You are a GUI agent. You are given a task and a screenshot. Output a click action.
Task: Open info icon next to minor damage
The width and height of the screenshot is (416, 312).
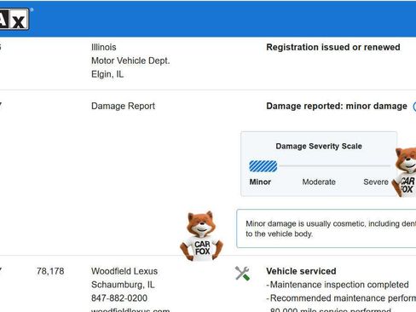click(x=414, y=107)
